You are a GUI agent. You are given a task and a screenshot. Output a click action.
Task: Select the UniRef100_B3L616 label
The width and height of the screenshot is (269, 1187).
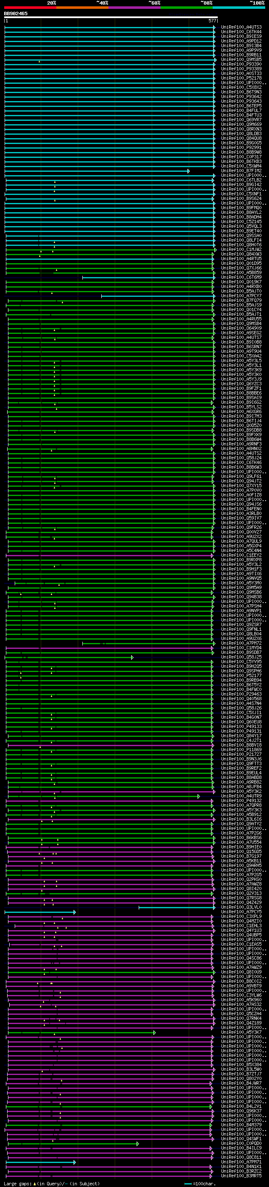coord(241,819)
